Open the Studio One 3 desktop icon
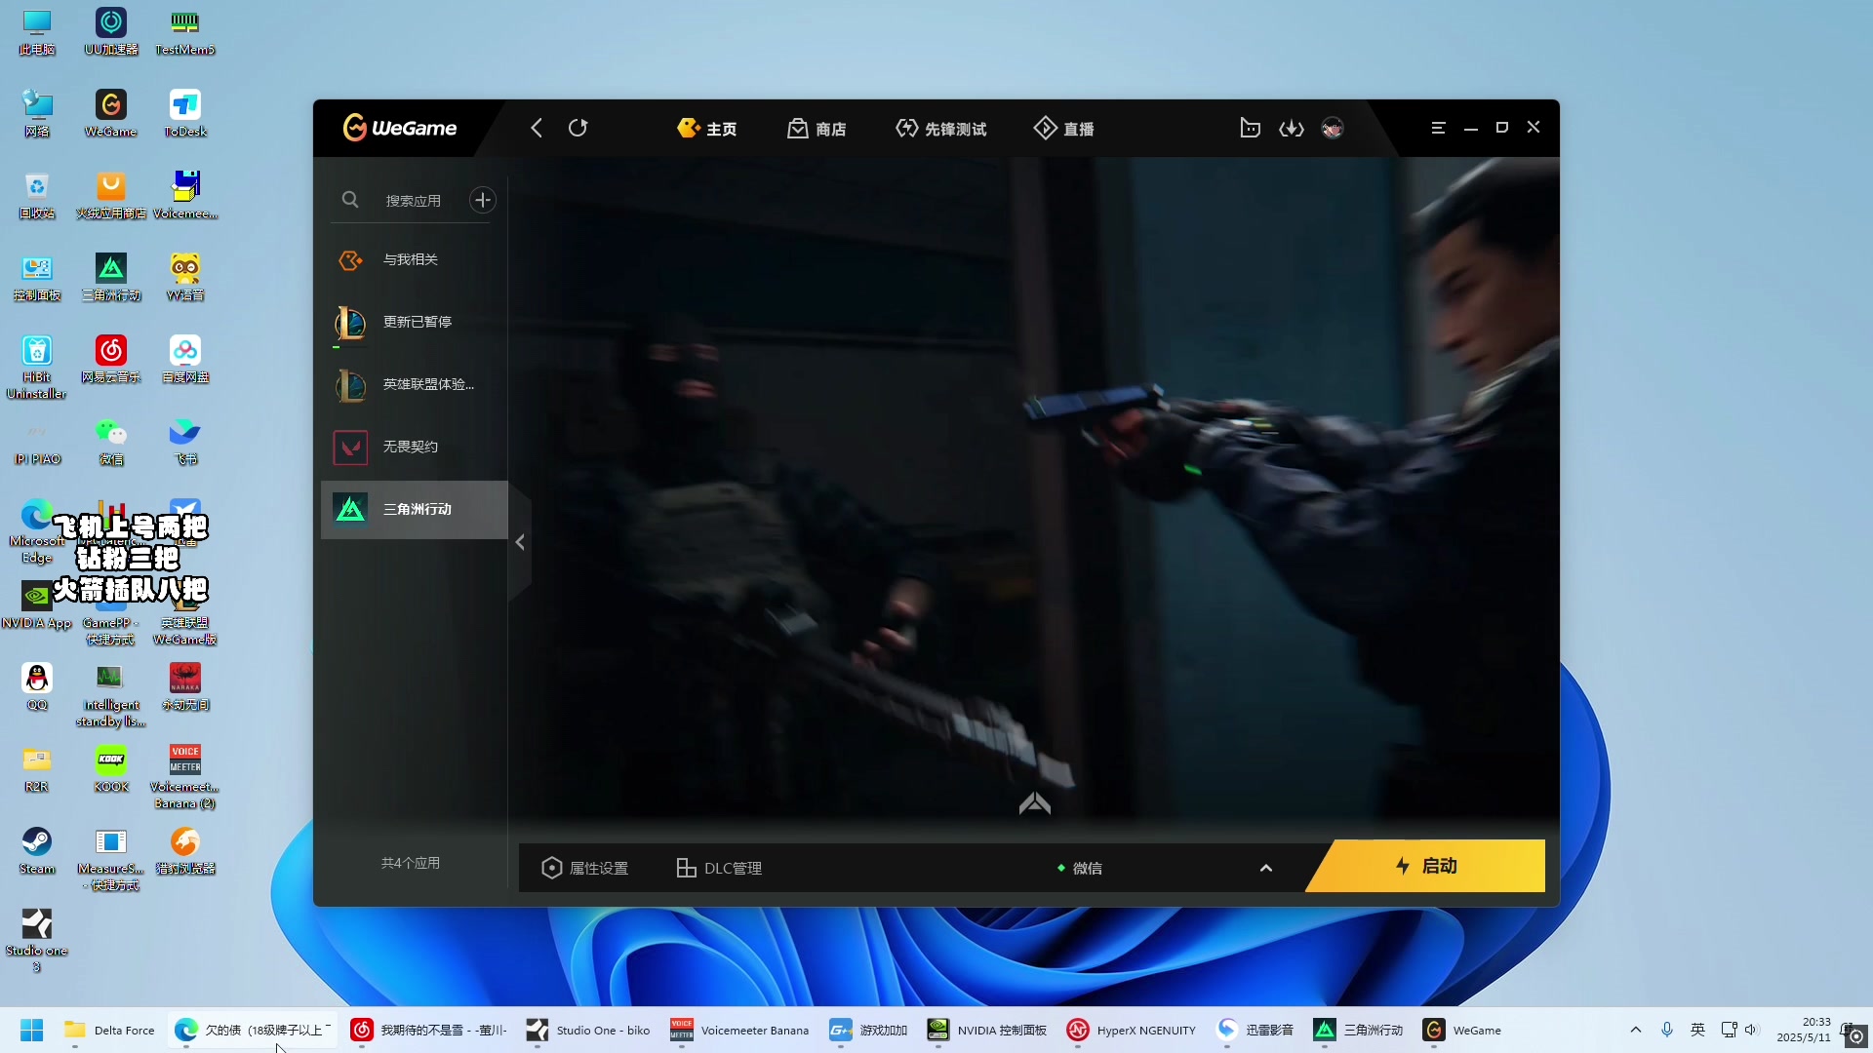The width and height of the screenshot is (1873, 1053). (37, 939)
